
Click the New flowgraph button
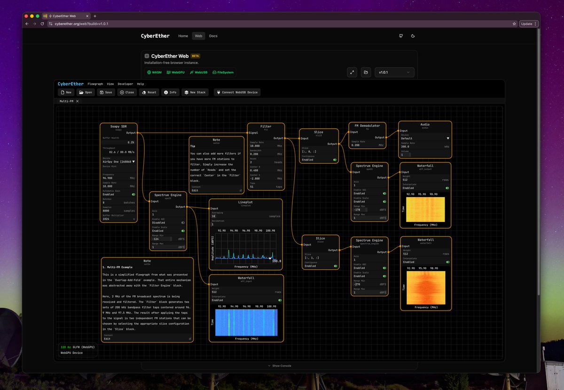click(x=66, y=92)
